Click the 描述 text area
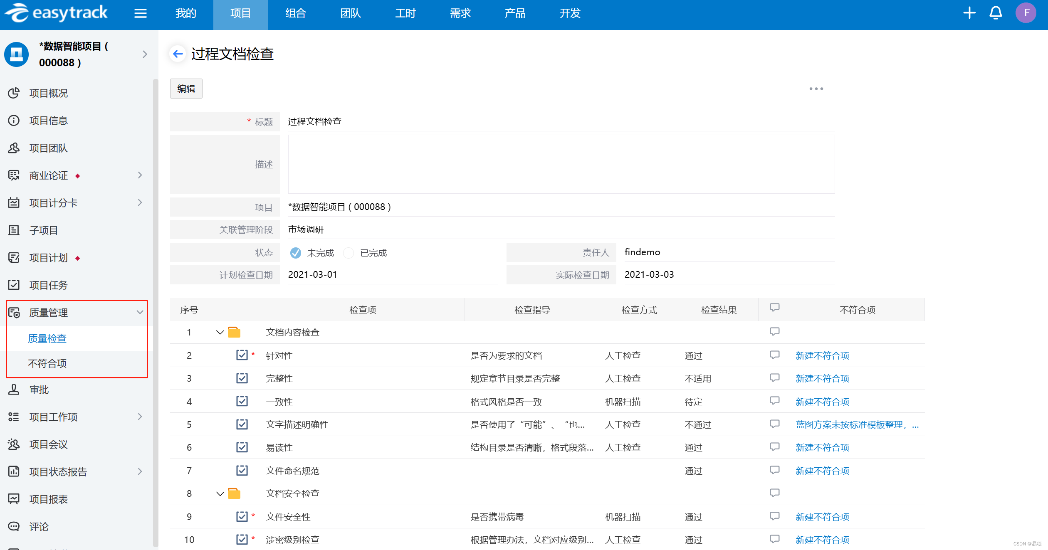 [x=561, y=164]
